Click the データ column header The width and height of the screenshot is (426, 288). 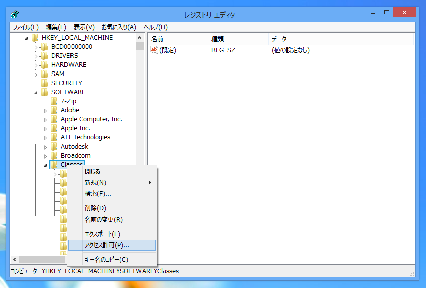(x=341, y=39)
